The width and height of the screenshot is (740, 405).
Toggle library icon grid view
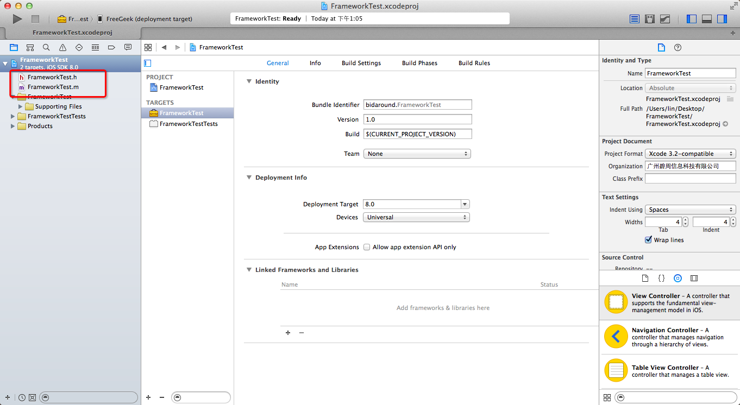(607, 397)
